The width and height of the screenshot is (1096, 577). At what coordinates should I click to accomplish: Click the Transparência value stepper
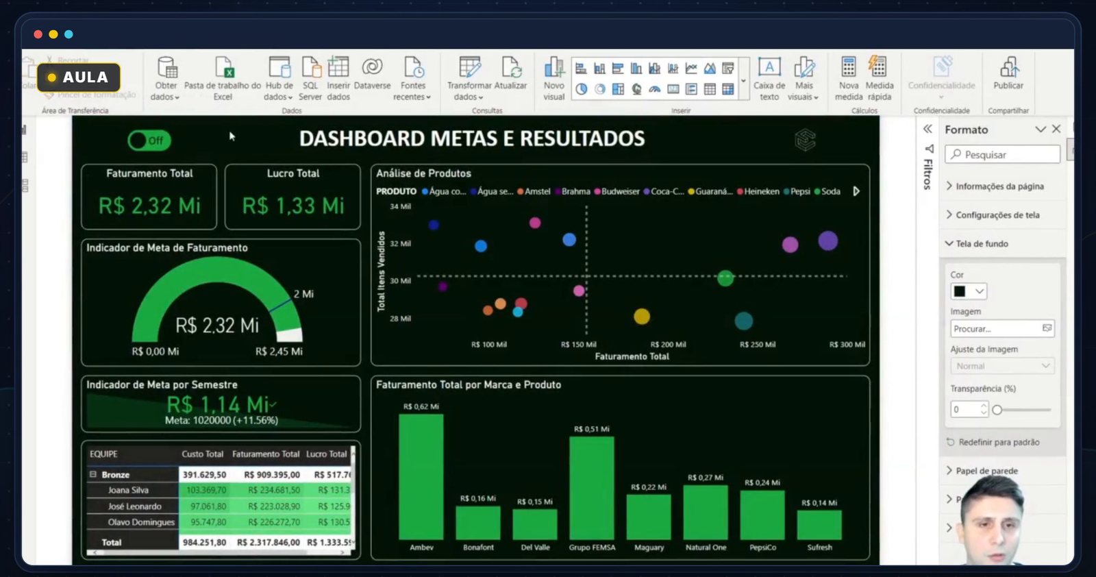pyautogui.click(x=984, y=409)
